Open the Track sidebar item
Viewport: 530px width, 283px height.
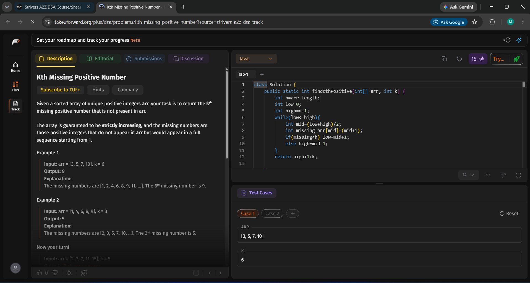coord(15,106)
